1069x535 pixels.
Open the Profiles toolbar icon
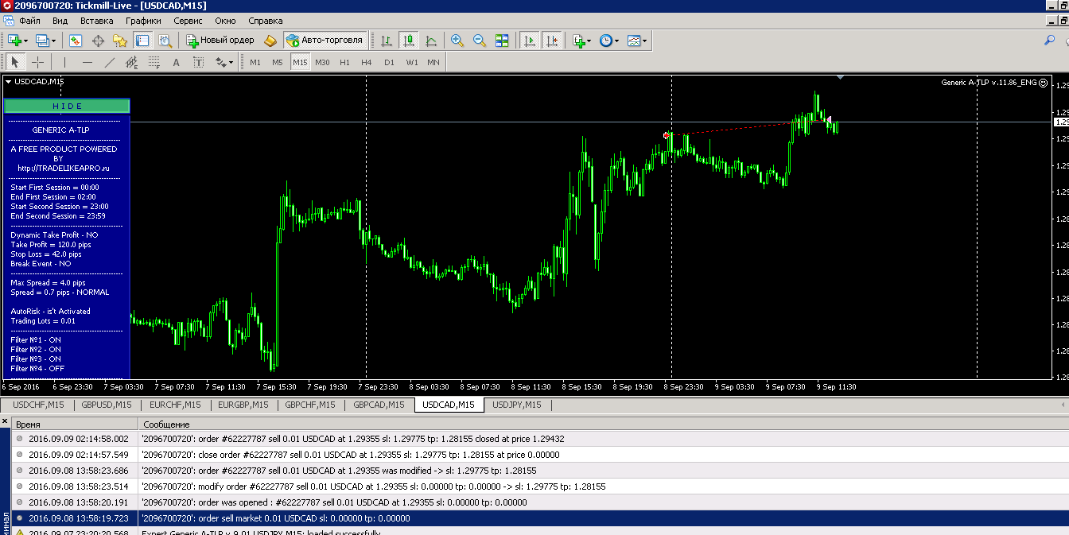click(x=41, y=40)
